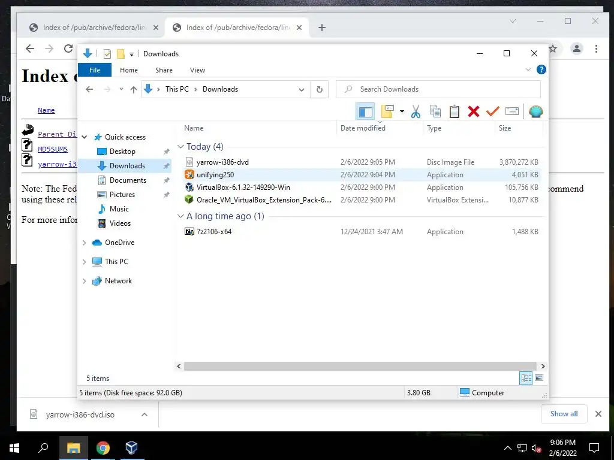Click the Paste clipboard icon
The image size is (614, 460).
pyautogui.click(x=455, y=112)
